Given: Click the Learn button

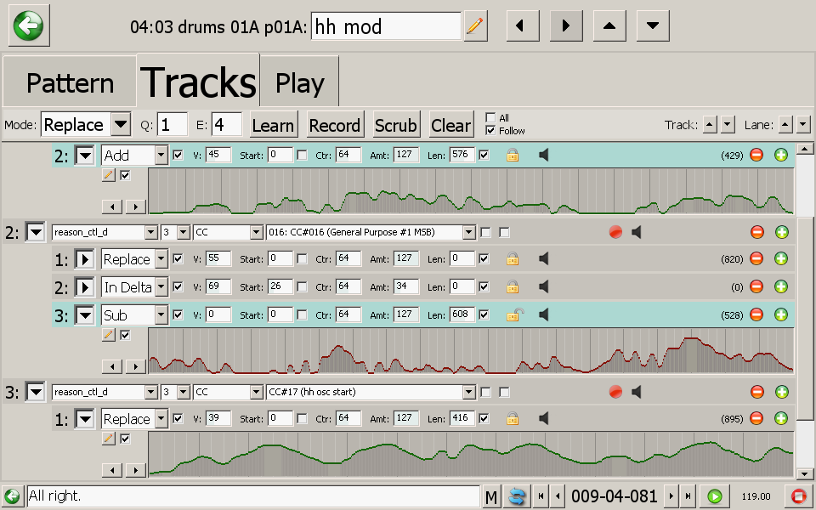Looking at the screenshot, I should tap(273, 125).
